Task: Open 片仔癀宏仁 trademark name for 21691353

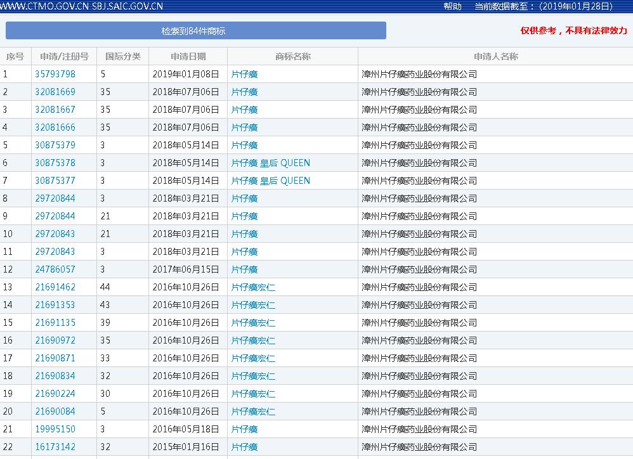Action: (254, 305)
